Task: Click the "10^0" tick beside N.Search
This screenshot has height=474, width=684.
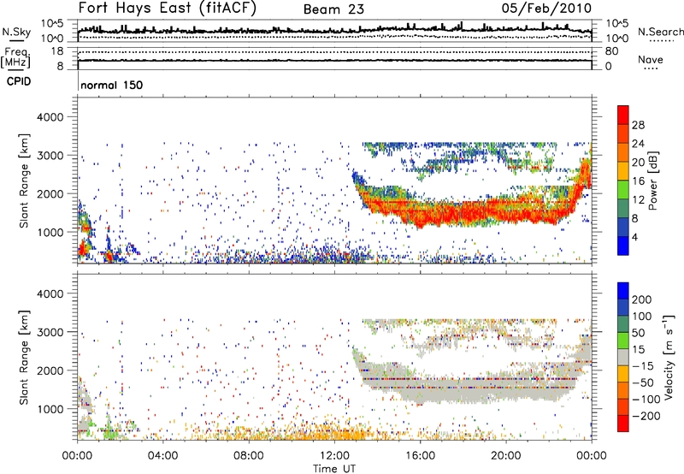Action: (x=616, y=39)
